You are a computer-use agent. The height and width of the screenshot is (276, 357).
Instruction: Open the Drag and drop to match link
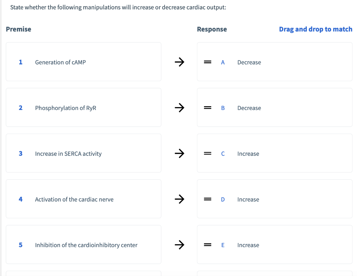316,29
